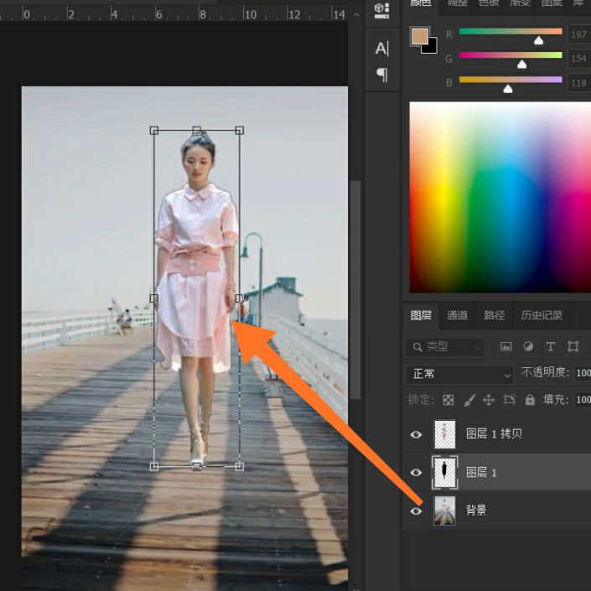This screenshot has height=591, width=591.
Task: Click the G value field showing 154
Action: click(579, 59)
